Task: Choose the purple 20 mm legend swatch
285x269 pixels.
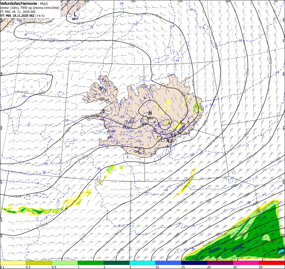Action: pos(220,263)
